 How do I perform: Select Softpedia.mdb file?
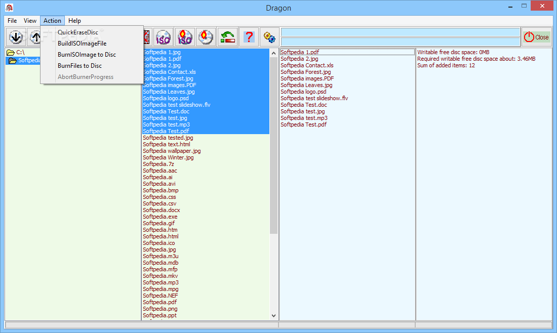point(161,263)
